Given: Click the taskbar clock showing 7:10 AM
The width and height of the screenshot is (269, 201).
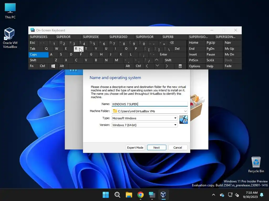Looking at the screenshot, I should click(x=250, y=195).
